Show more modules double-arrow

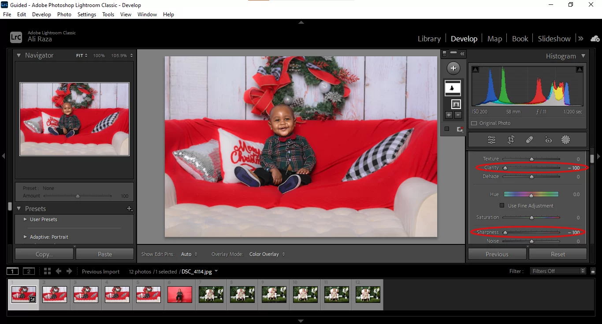(581, 39)
